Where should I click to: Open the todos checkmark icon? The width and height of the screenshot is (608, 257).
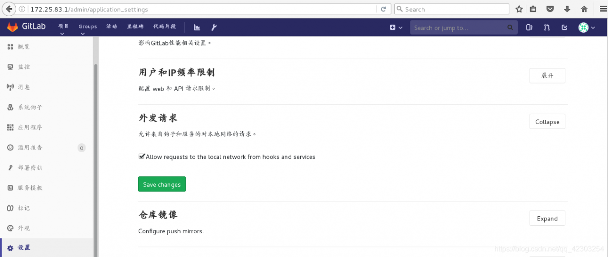pos(564,28)
